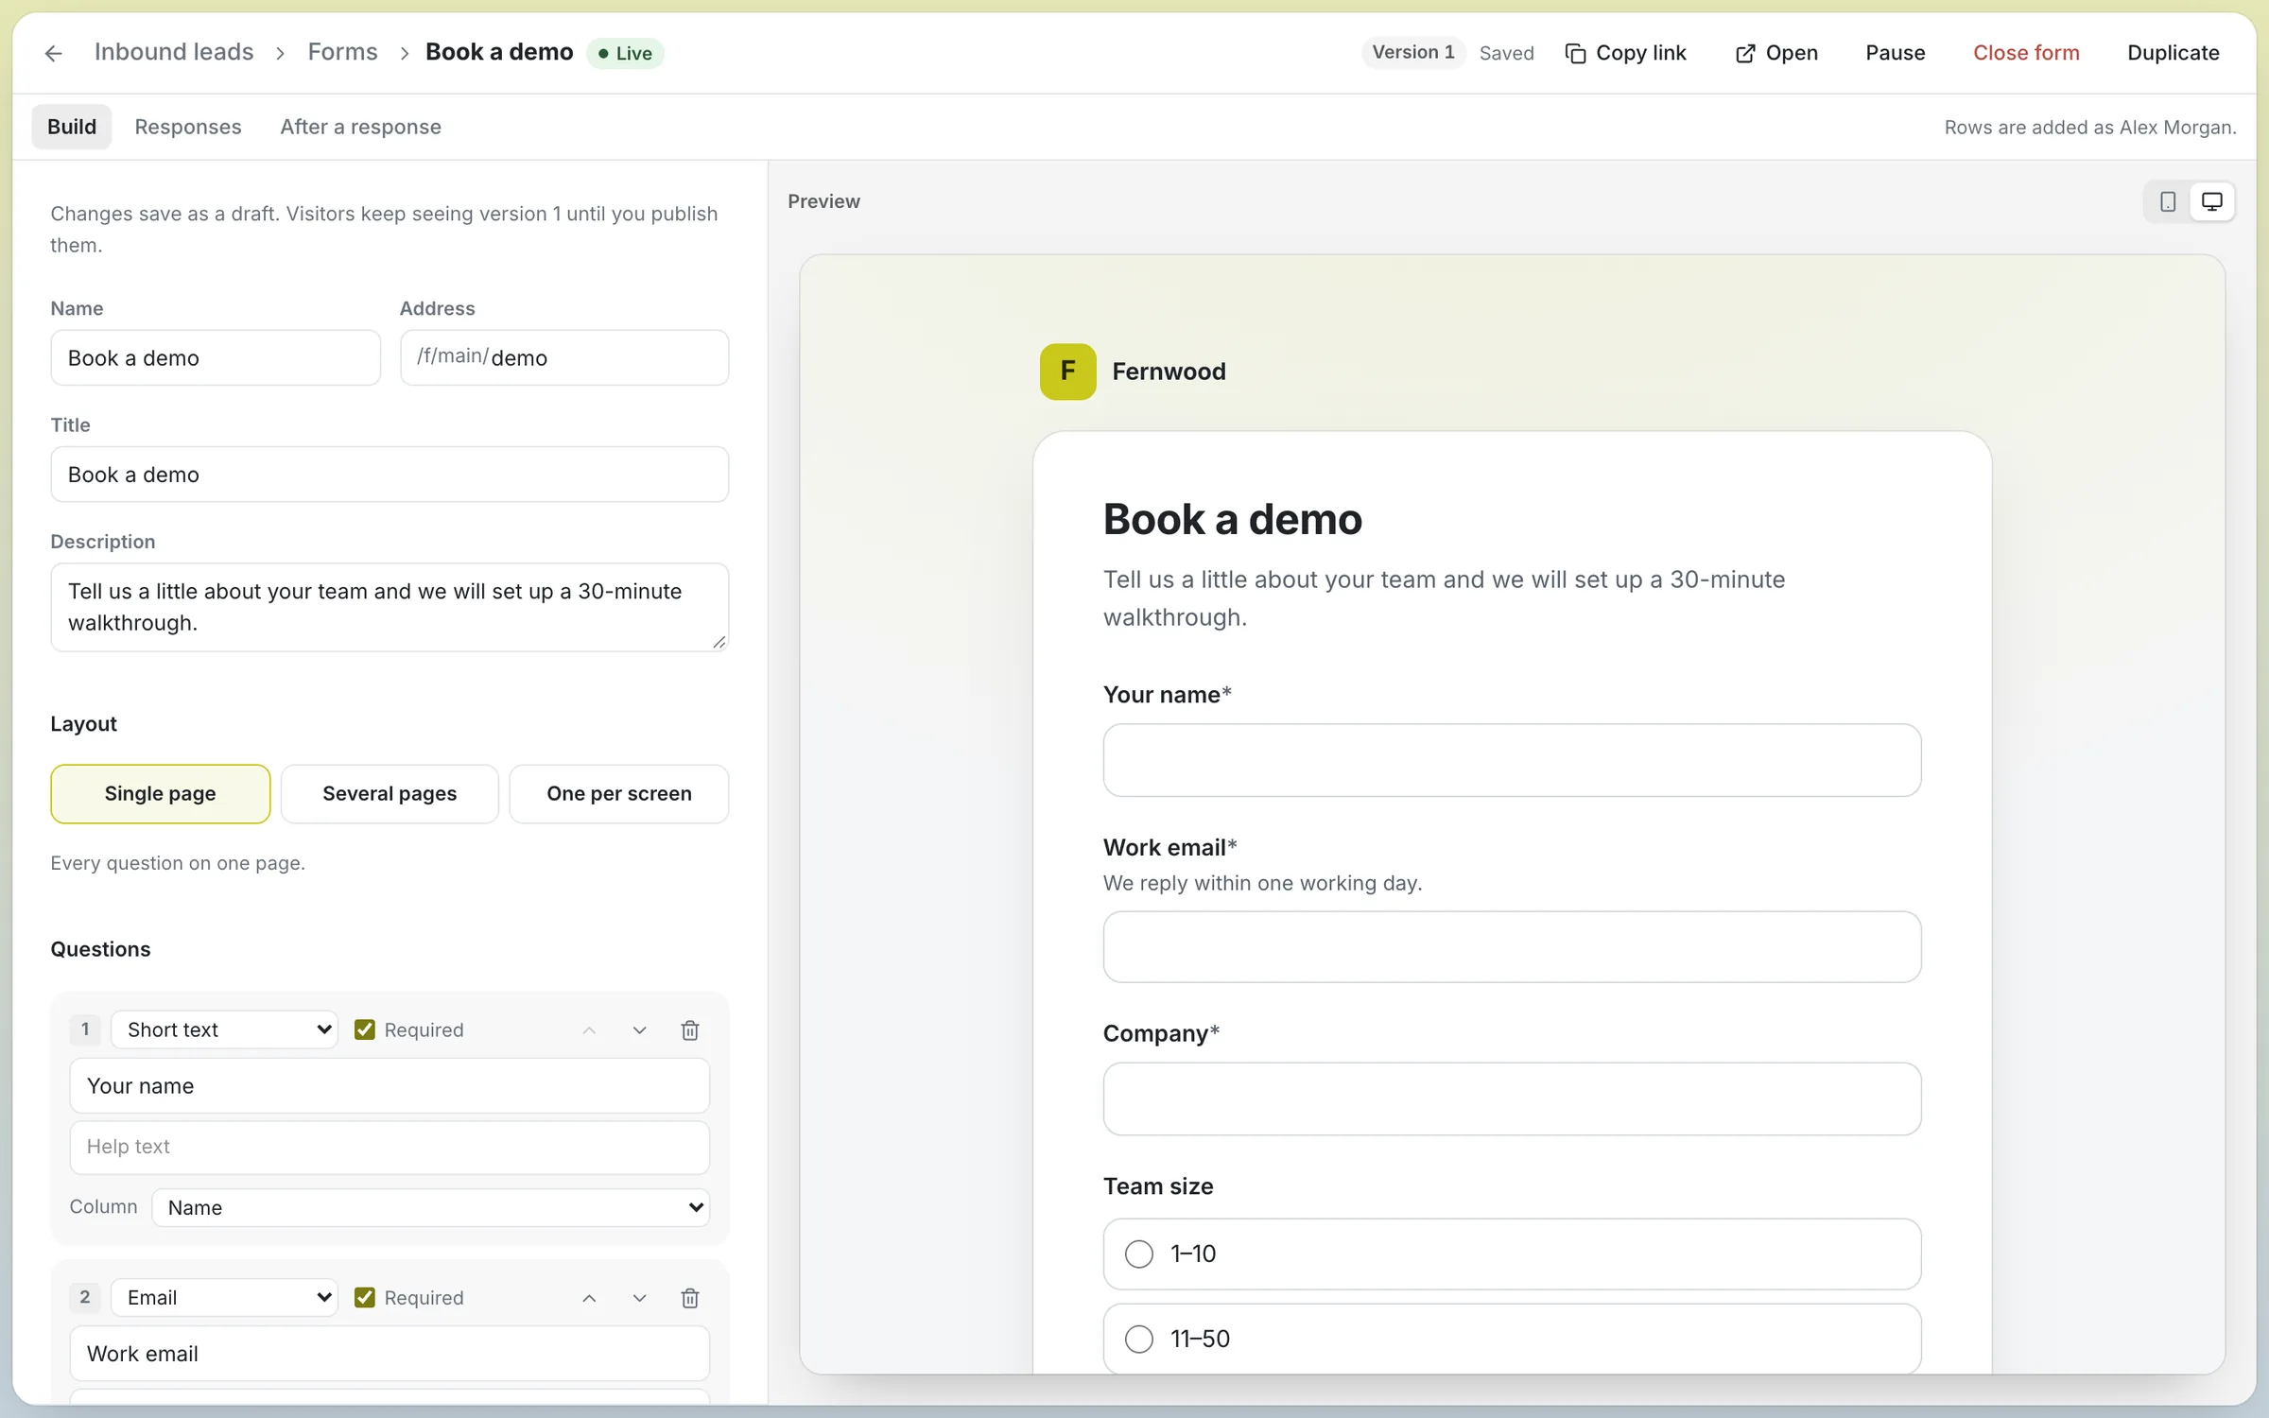Go to Forms breadcrumb
Image resolution: width=2269 pixels, height=1418 pixels.
pos(342,52)
